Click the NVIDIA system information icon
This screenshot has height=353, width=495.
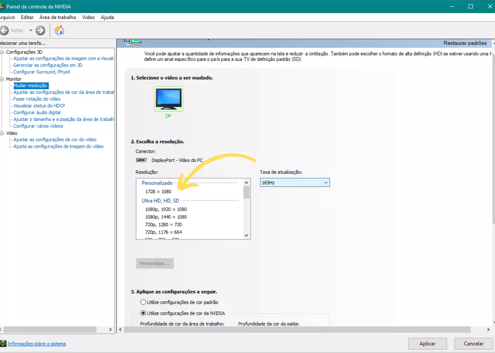[x=3, y=344]
